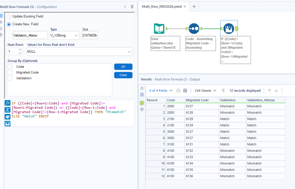The width and height of the screenshot is (295, 189).
Task: Select the Data validation.xlsx annotation
Action: [165, 43]
